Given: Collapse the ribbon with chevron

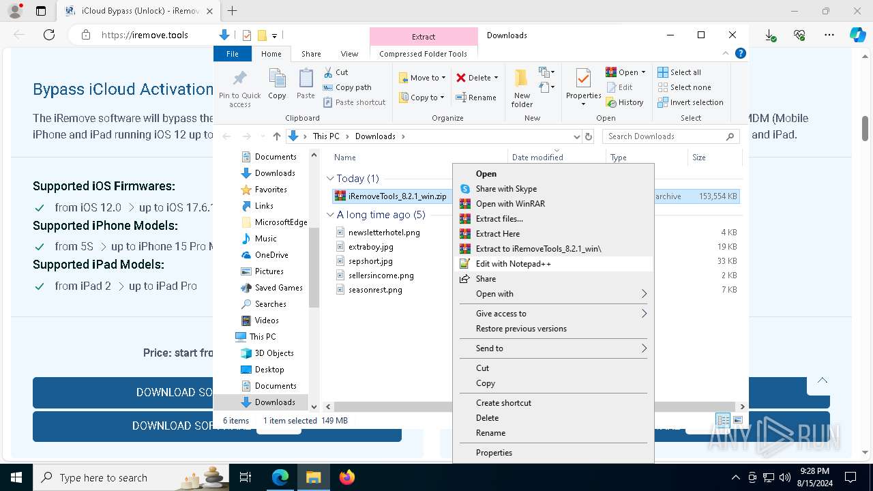Looking at the screenshot, I should pos(726,53).
